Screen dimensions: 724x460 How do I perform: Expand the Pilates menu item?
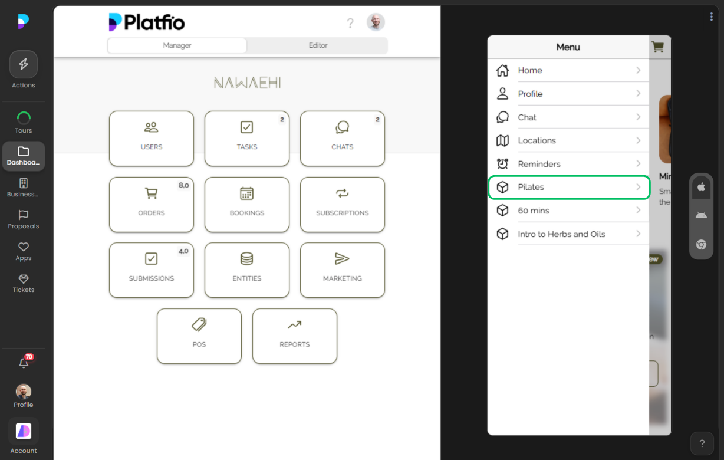pyautogui.click(x=568, y=187)
